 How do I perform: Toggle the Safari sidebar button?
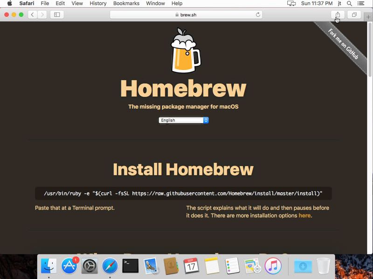57,15
